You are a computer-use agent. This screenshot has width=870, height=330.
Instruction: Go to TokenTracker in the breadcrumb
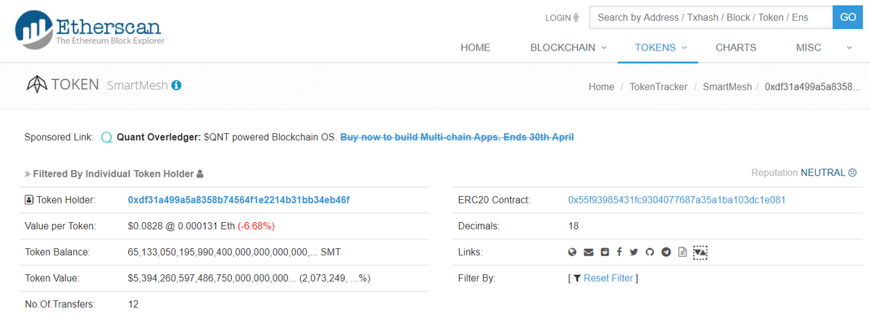click(x=658, y=86)
